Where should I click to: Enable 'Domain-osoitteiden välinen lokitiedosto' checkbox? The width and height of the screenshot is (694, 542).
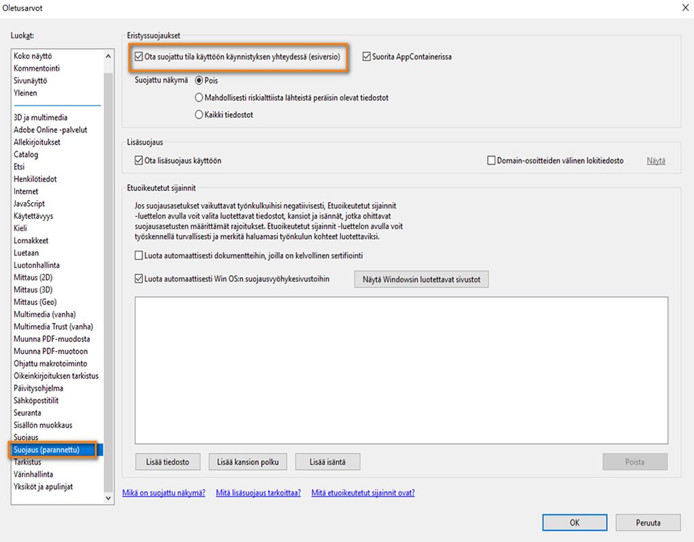tap(491, 160)
